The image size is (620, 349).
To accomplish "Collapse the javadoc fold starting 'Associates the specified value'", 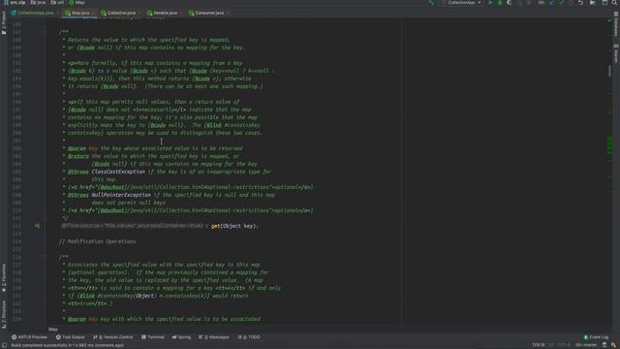I will coord(46,257).
